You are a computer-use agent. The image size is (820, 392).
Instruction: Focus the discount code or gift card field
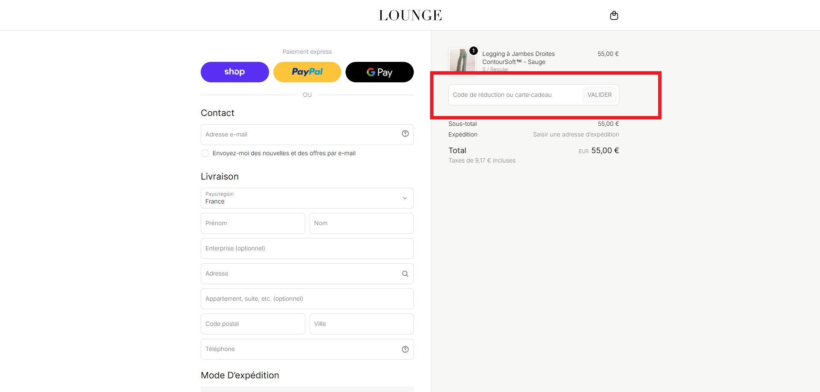click(x=515, y=95)
